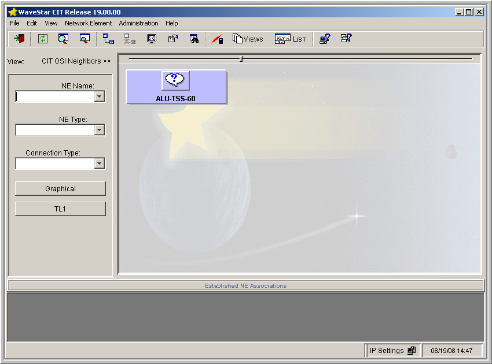Close the WaveStar CIT window

pos(479,12)
